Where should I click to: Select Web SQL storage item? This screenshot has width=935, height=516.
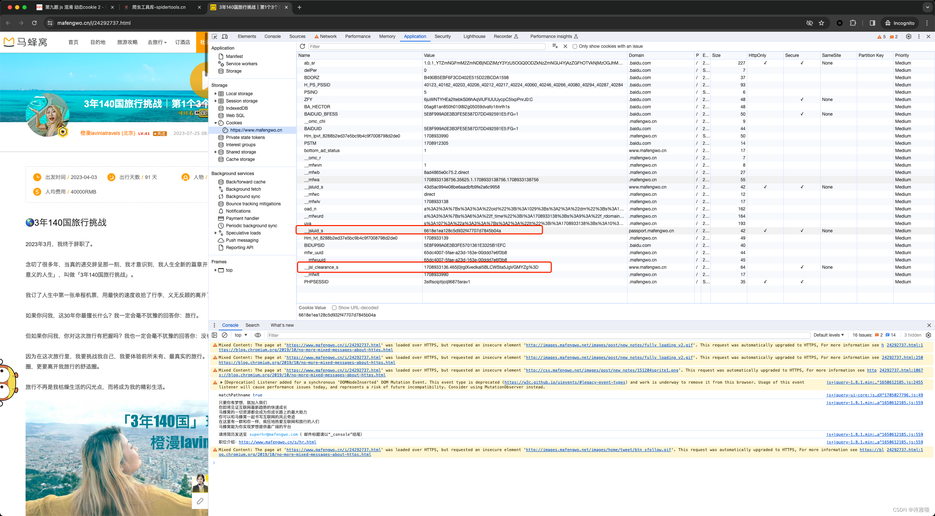[235, 116]
